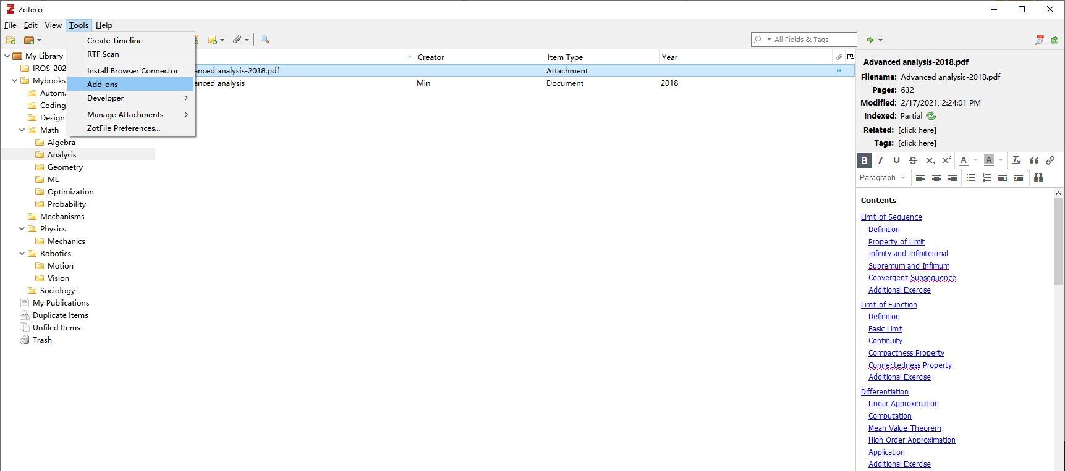Open the search mode dropdown arrow
This screenshot has height=471, width=1065.
click(x=770, y=40)
